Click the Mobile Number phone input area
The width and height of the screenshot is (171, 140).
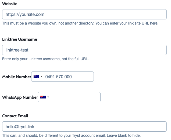[x=69, y=77]
